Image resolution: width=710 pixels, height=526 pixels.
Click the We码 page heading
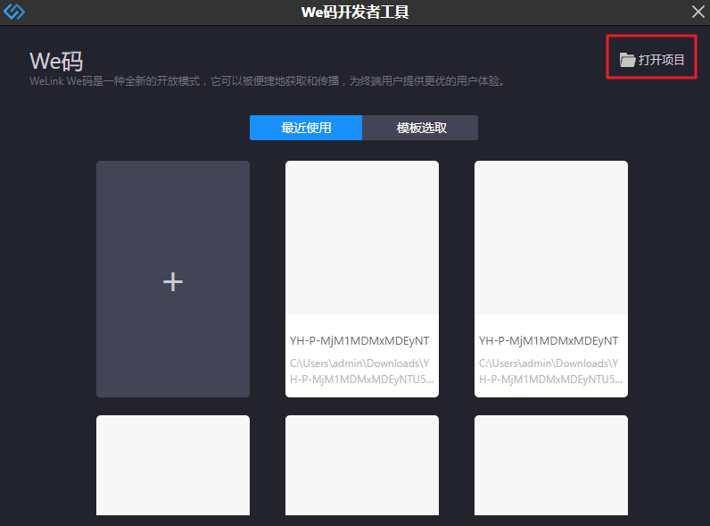pos(56,61)
